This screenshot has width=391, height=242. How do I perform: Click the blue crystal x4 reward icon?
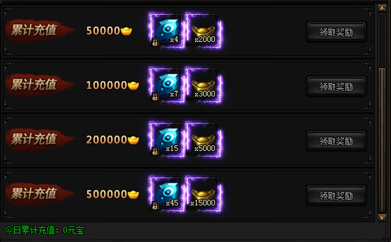(x=166, y=30)
